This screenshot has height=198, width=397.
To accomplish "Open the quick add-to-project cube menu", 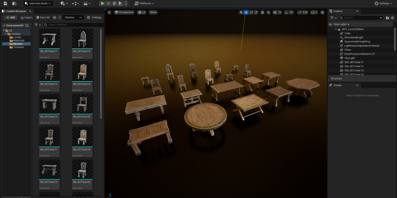I will coord(64,3).
